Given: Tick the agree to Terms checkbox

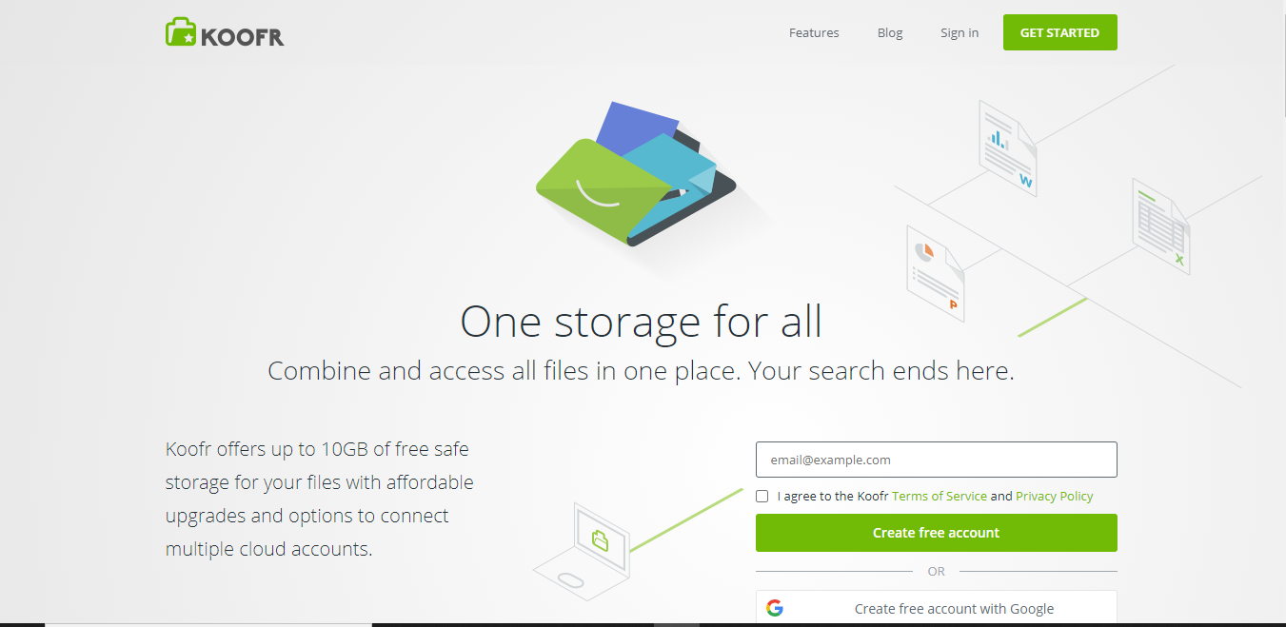Looking at the screenshot, I should click(x=762, y=496).
